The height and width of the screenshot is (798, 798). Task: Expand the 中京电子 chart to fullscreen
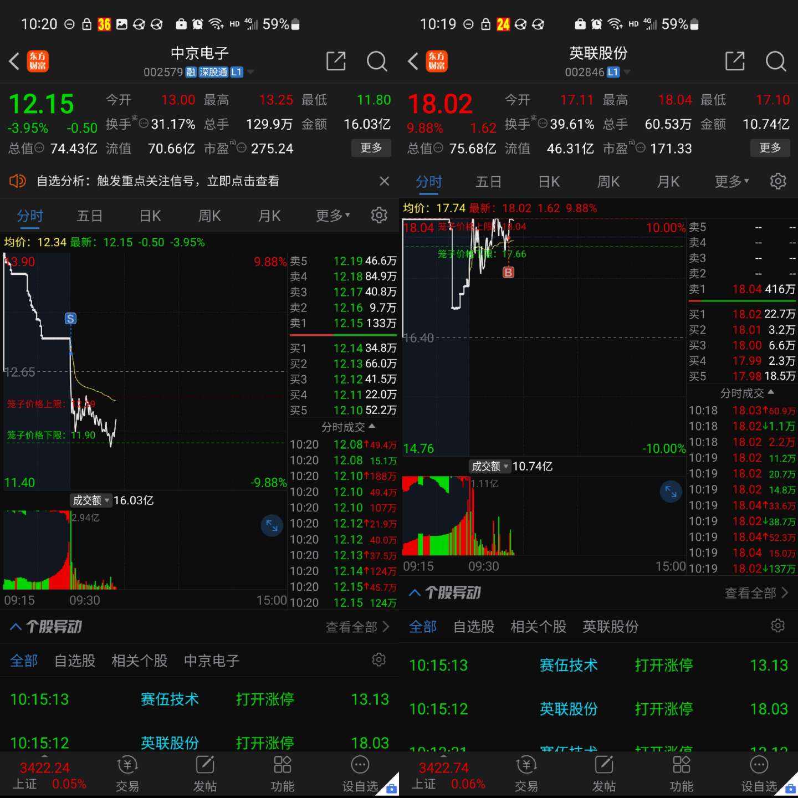point(272,526)
